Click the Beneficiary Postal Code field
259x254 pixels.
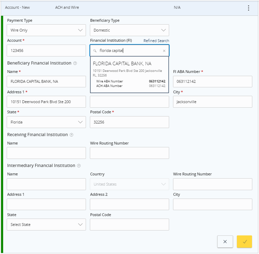129,122
